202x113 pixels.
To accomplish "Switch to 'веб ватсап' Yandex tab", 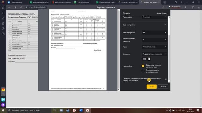I will point(62,2).
